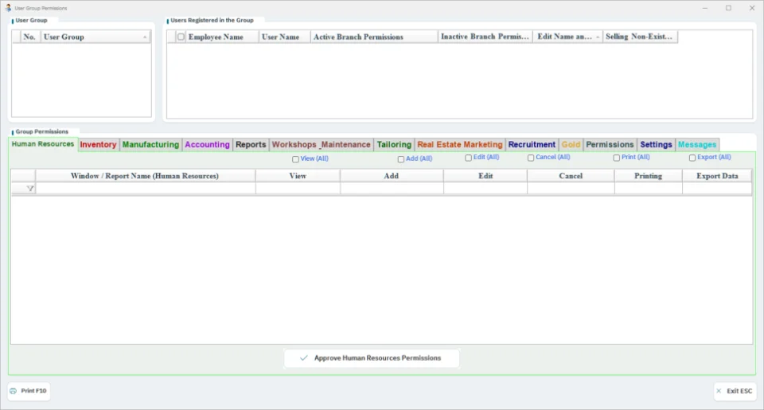Click the Add column filter cell
764x410 pixels.
click(x=392, y=189)
